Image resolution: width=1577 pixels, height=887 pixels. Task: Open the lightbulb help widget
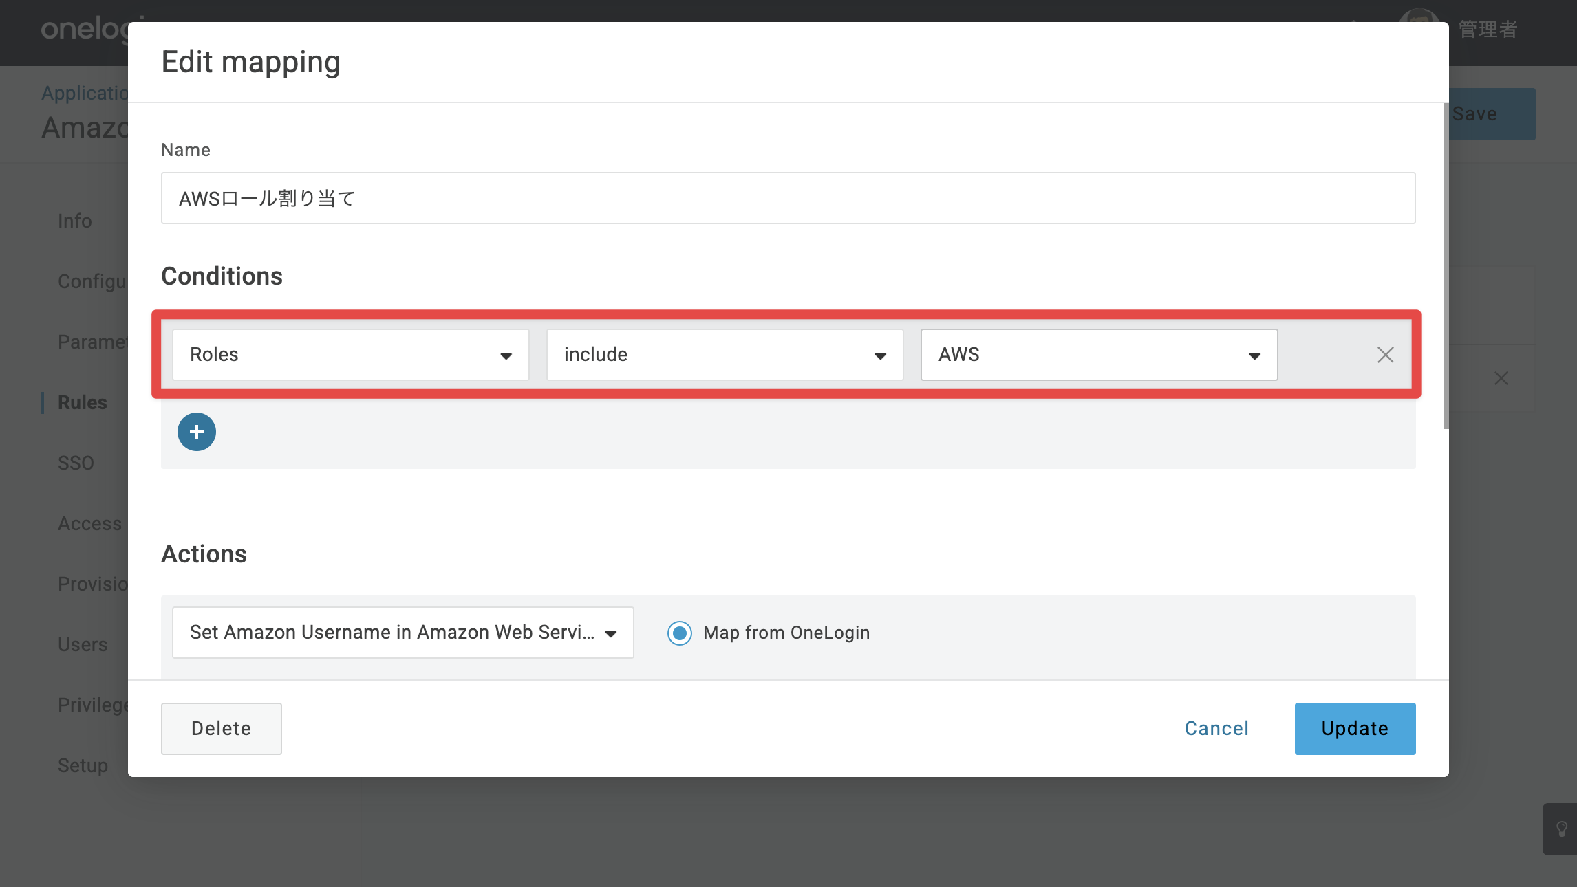1561,829
